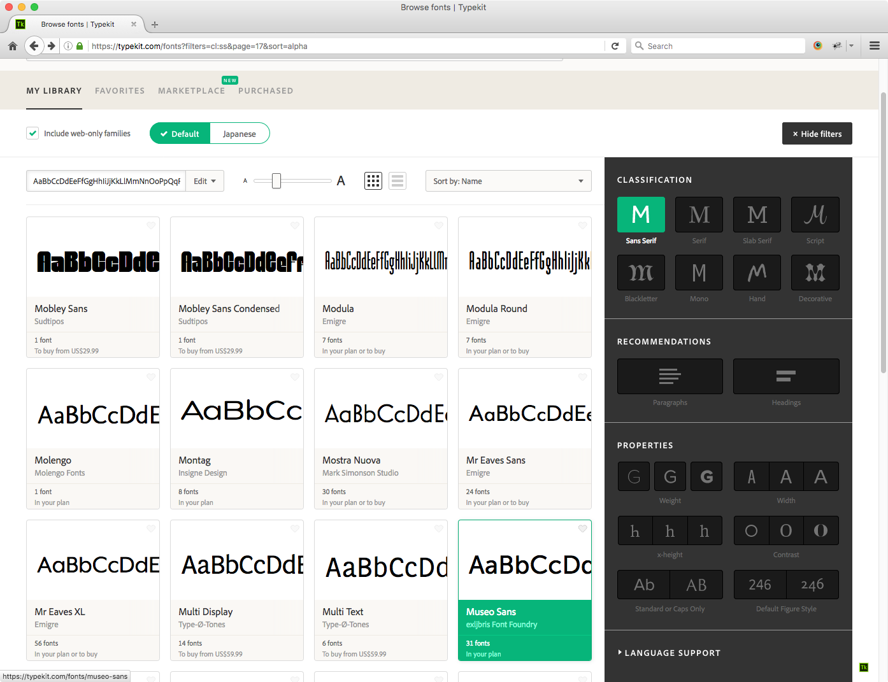Viewport: 888px width, 682px height.
Task: Go back to the previous page
Action: pos(34,46)
